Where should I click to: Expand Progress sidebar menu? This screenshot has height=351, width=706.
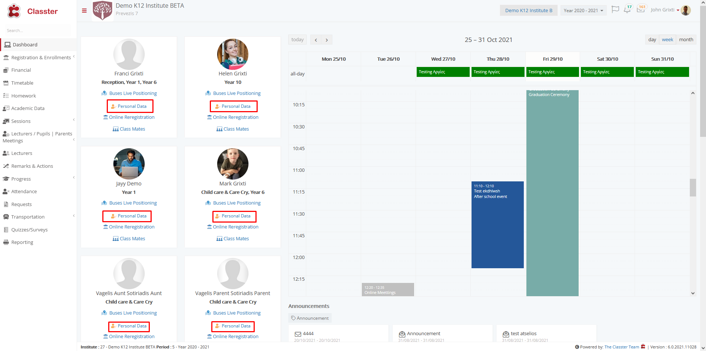38,179
